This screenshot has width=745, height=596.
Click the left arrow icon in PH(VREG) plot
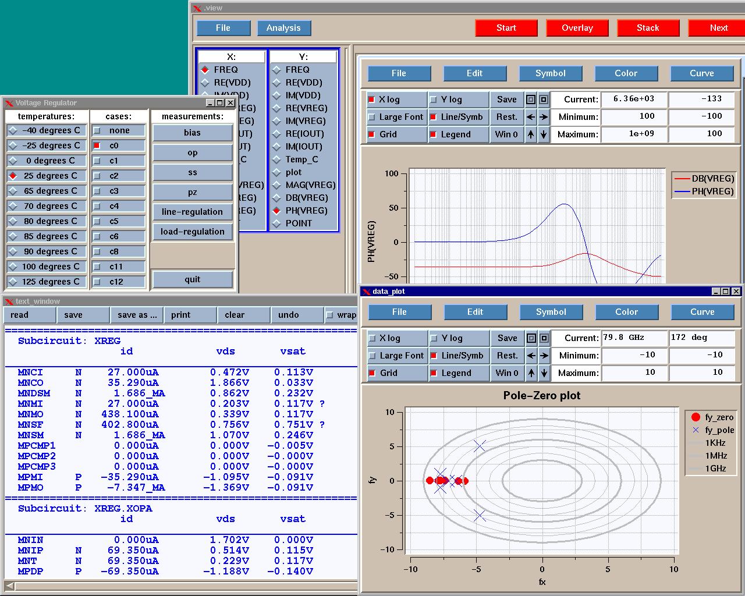point(530,117)
